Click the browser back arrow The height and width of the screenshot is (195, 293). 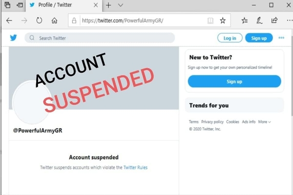pos(9,20)
